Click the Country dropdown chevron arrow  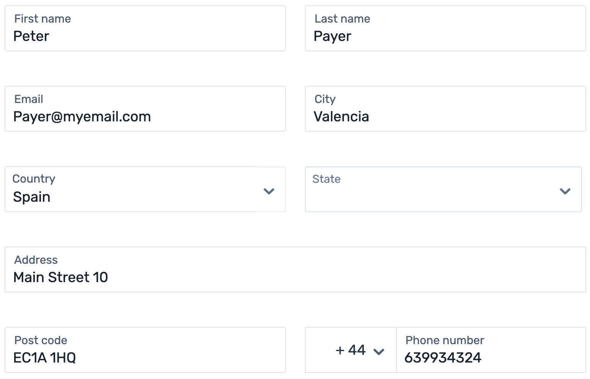coord(269,191)
